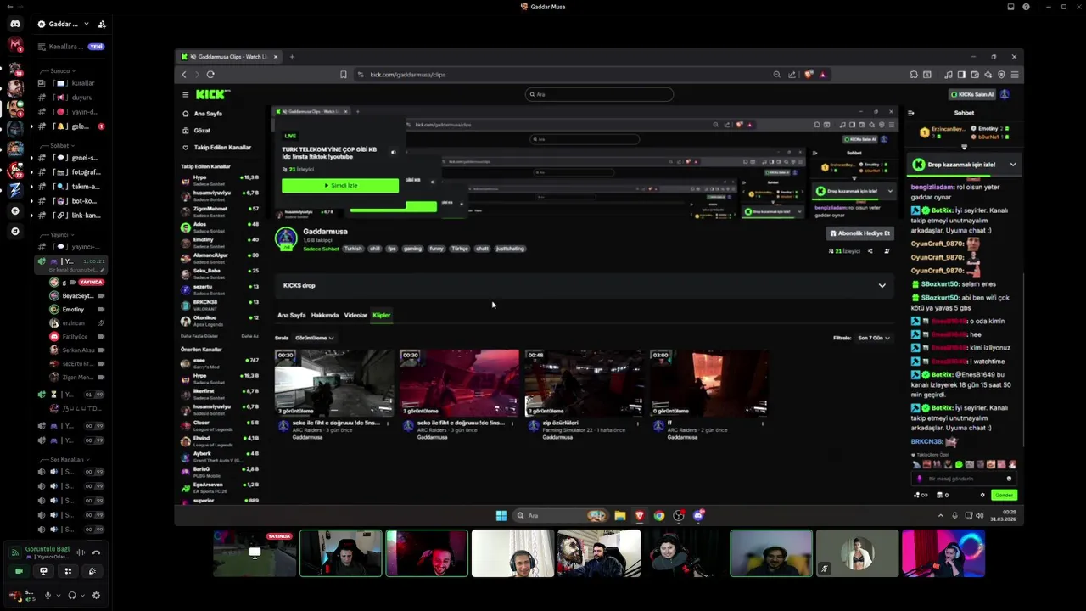Image resolution: width=1086 pixels, height=611 pixels.
Task: Open the zip özürlüleri clip thumbnail
Action: pyautogui.click(x=584, y=383)
